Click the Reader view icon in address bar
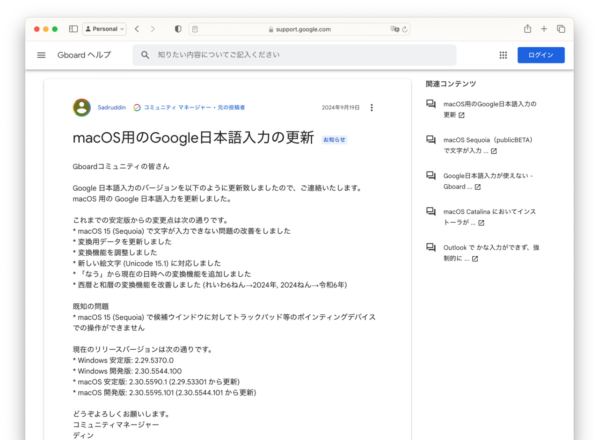This screenshot has height=440, width=599. [x=195, y=29]
